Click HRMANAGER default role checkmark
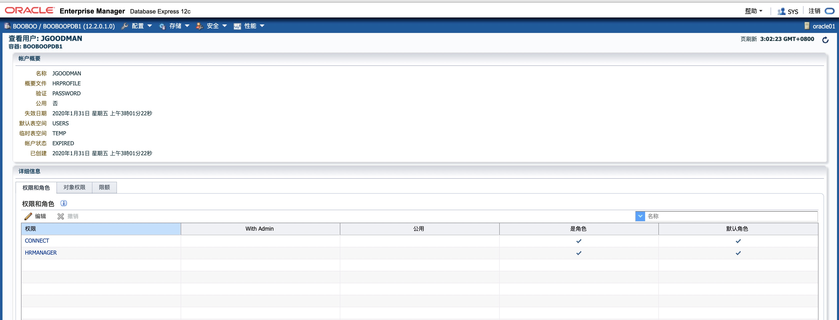 (x=738, y=253)
